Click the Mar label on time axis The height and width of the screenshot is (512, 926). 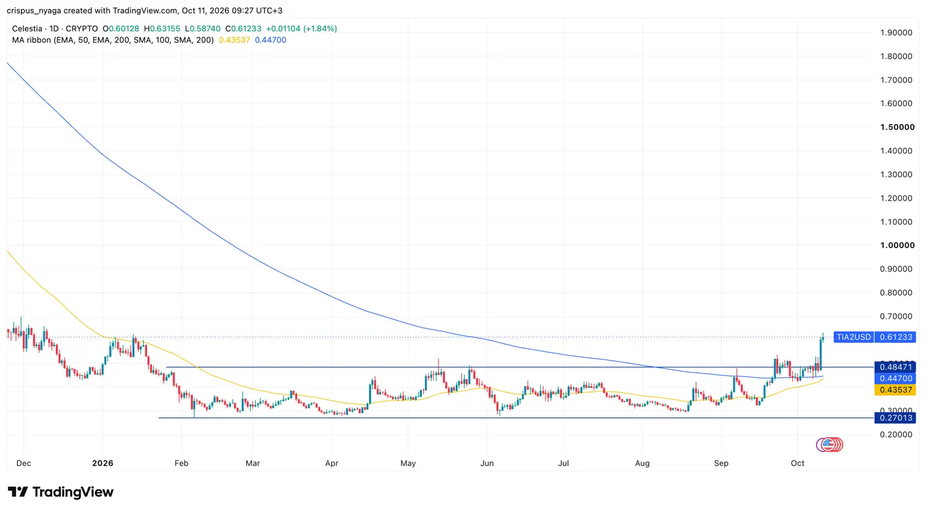coord(253,463)
